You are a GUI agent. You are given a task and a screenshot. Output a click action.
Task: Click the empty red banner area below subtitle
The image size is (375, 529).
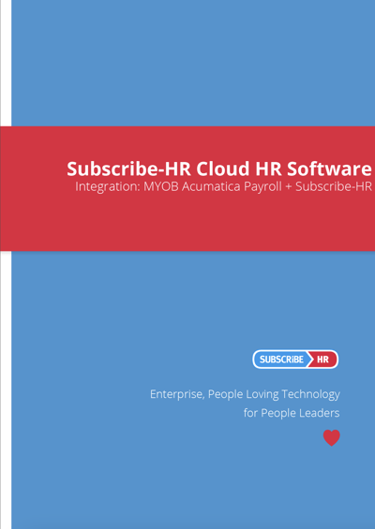pos(187,223)
